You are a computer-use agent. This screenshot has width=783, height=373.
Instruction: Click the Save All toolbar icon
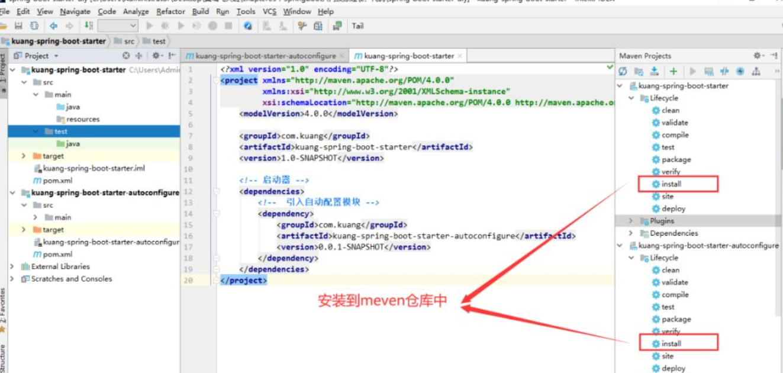18,26
